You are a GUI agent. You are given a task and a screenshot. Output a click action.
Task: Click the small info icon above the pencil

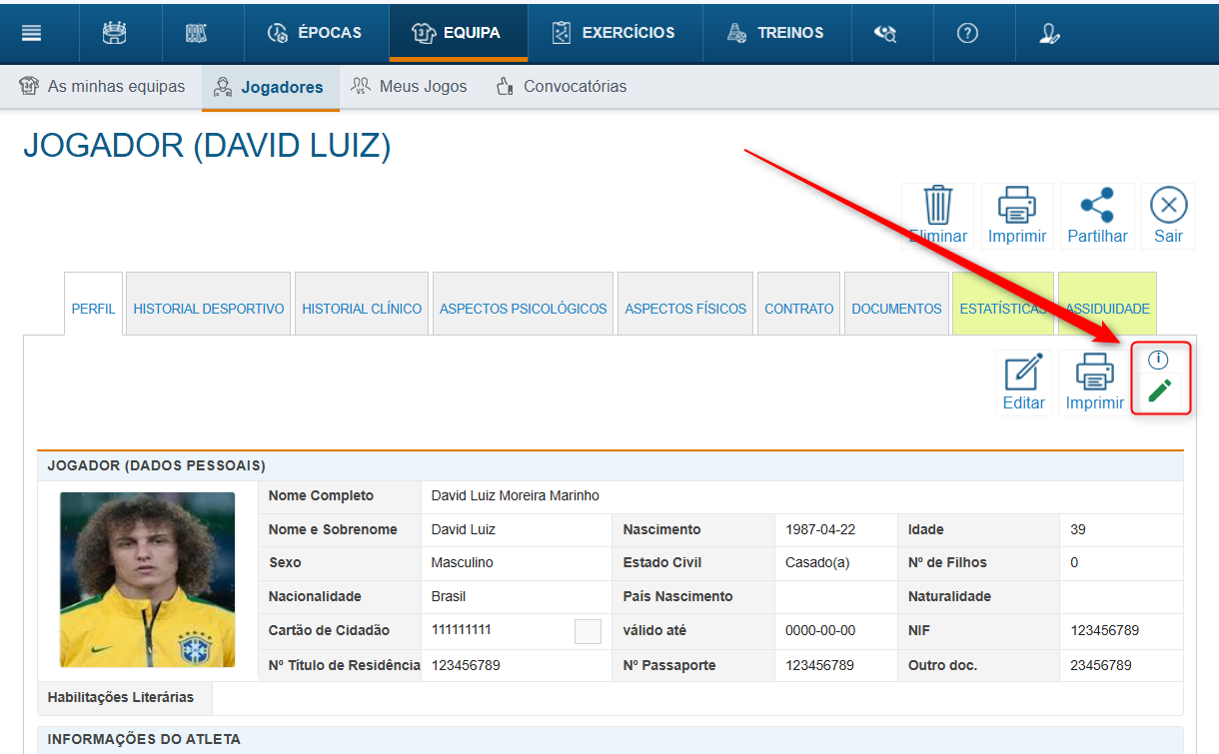[1158, 360]
